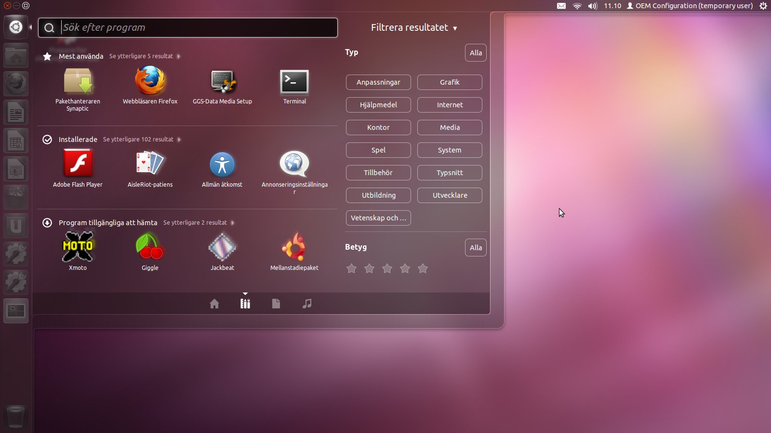771x433 pixels.
Task: Toggle the Hjälpmedel type filter
Action: [378, 105]
